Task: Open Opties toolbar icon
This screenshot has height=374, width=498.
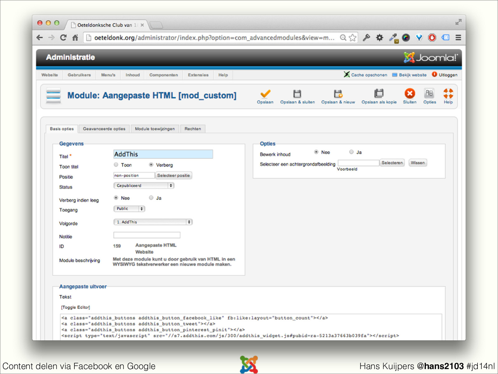Action: (x=429, y=93)
